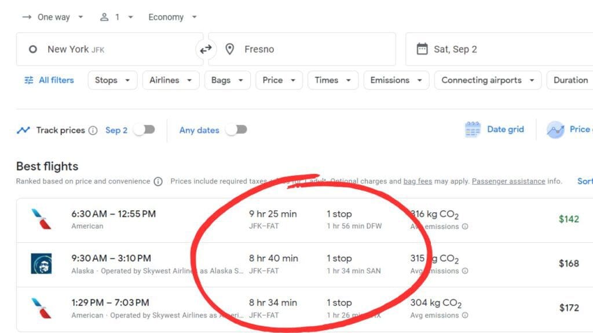The height and width of the screenshot is (333, 593).
Task: Open All filters panel
Action: (49, 80)
